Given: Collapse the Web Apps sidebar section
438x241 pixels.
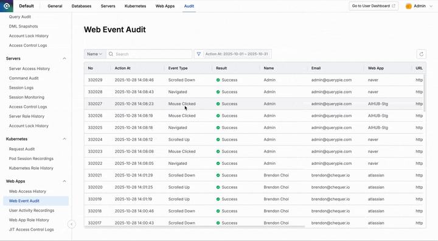Looking at the screenshot, I should point(64,181).
